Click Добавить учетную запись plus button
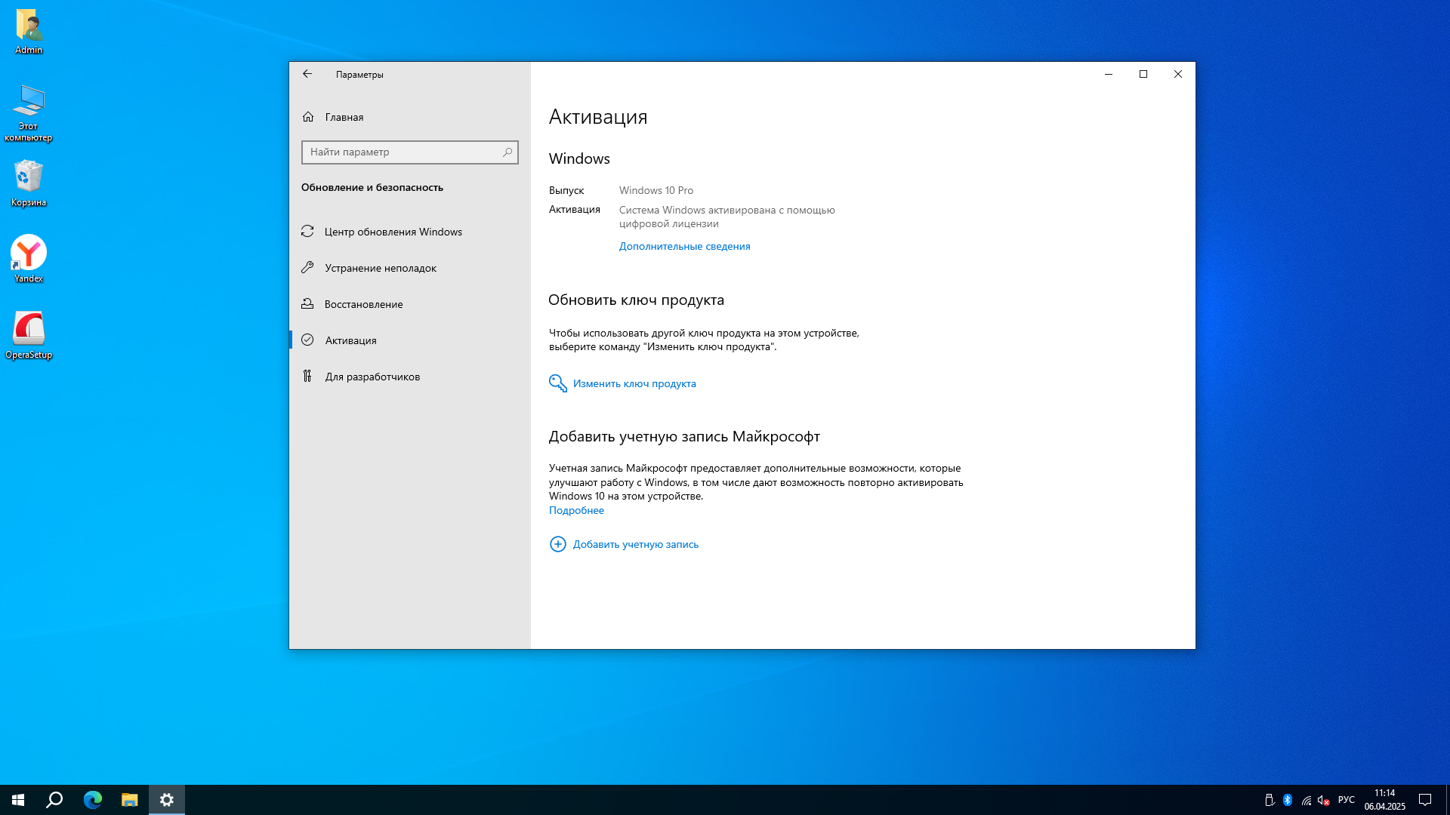Image resolution: width=1450 pixels, height=815 pixels. pyautogui.click(x=558, y=544)
